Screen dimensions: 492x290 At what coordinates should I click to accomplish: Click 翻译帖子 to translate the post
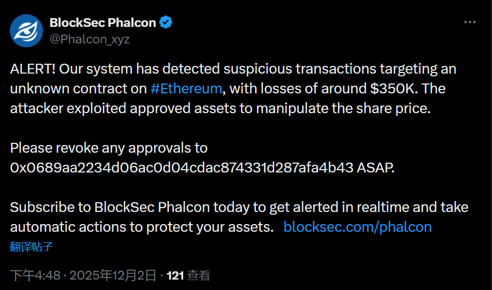coord(31,247)
